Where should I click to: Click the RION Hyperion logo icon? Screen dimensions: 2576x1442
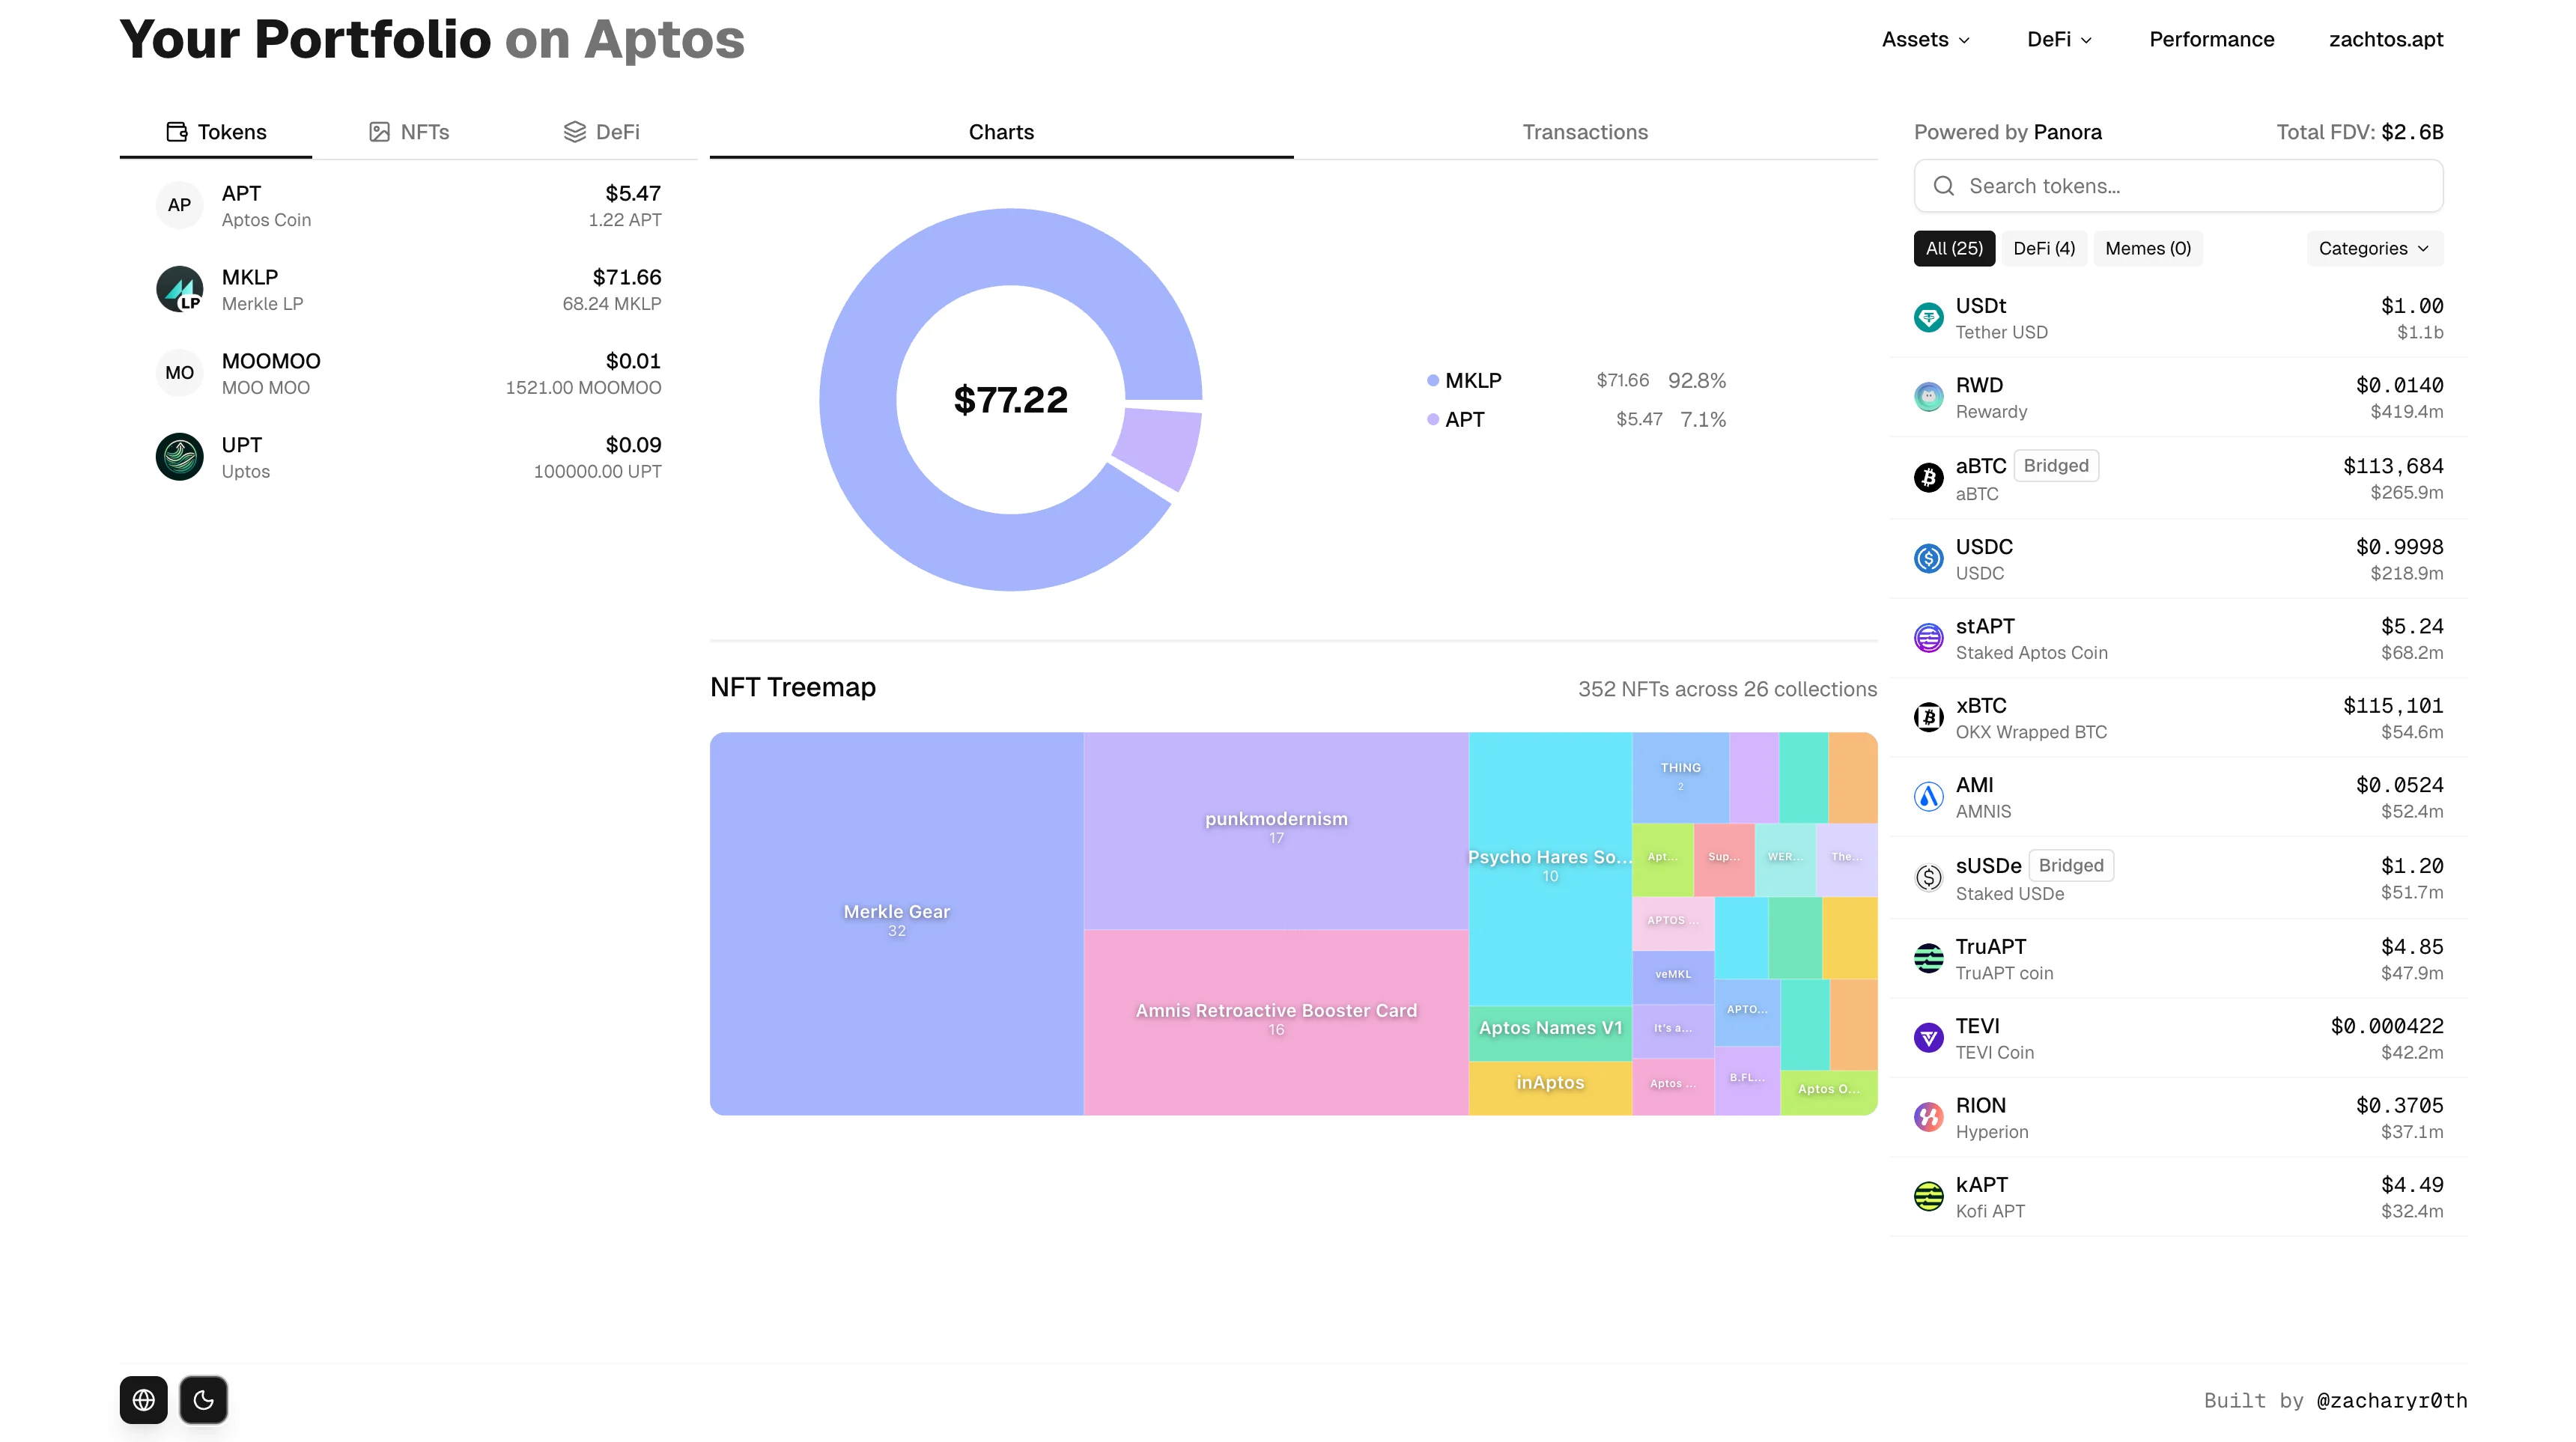pos(1928,1116)
